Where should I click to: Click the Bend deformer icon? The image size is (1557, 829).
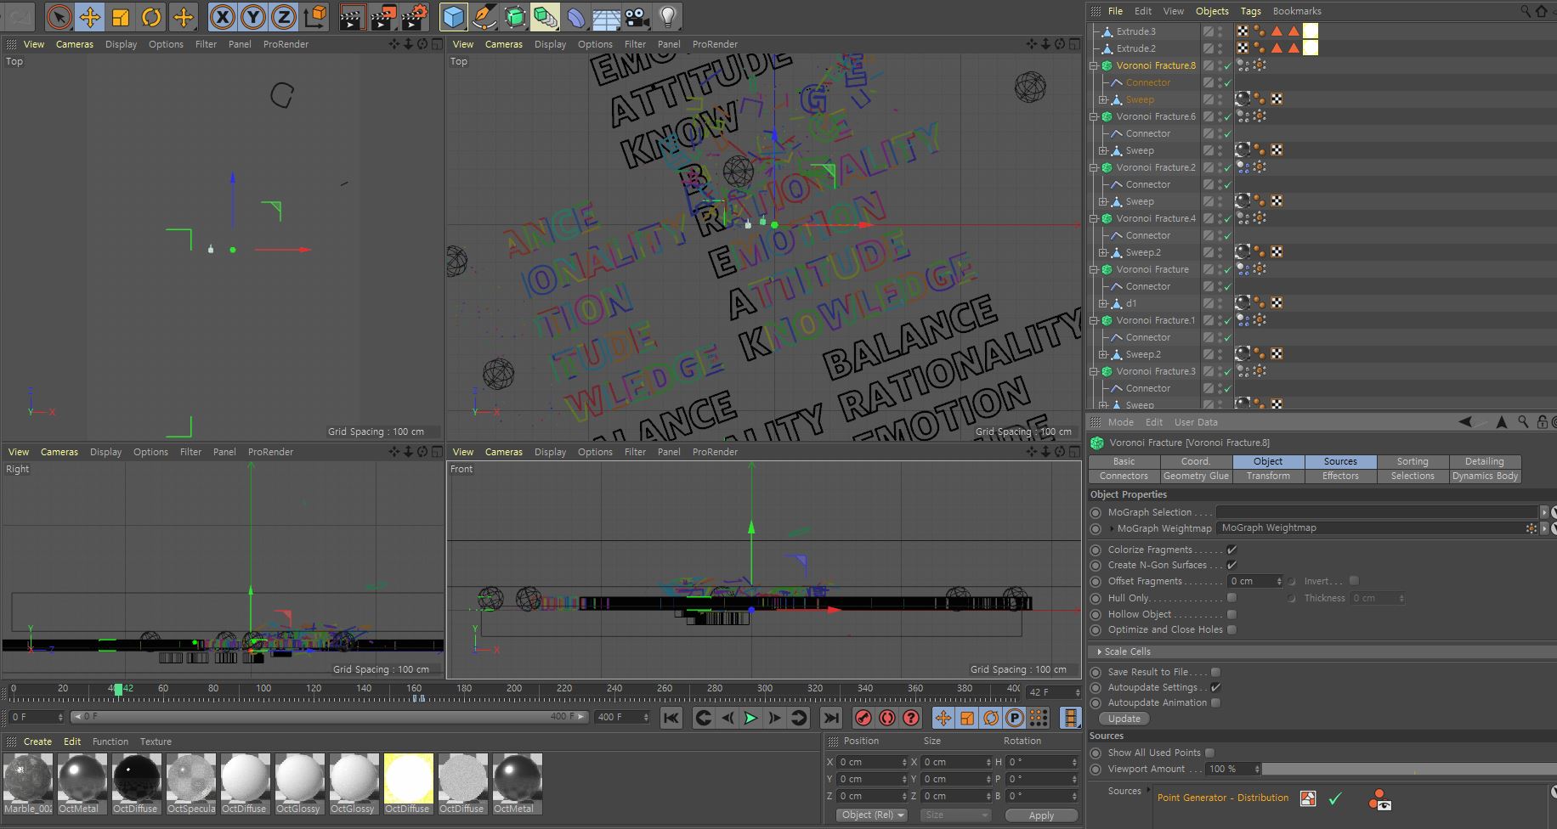(x=576, y=16)
